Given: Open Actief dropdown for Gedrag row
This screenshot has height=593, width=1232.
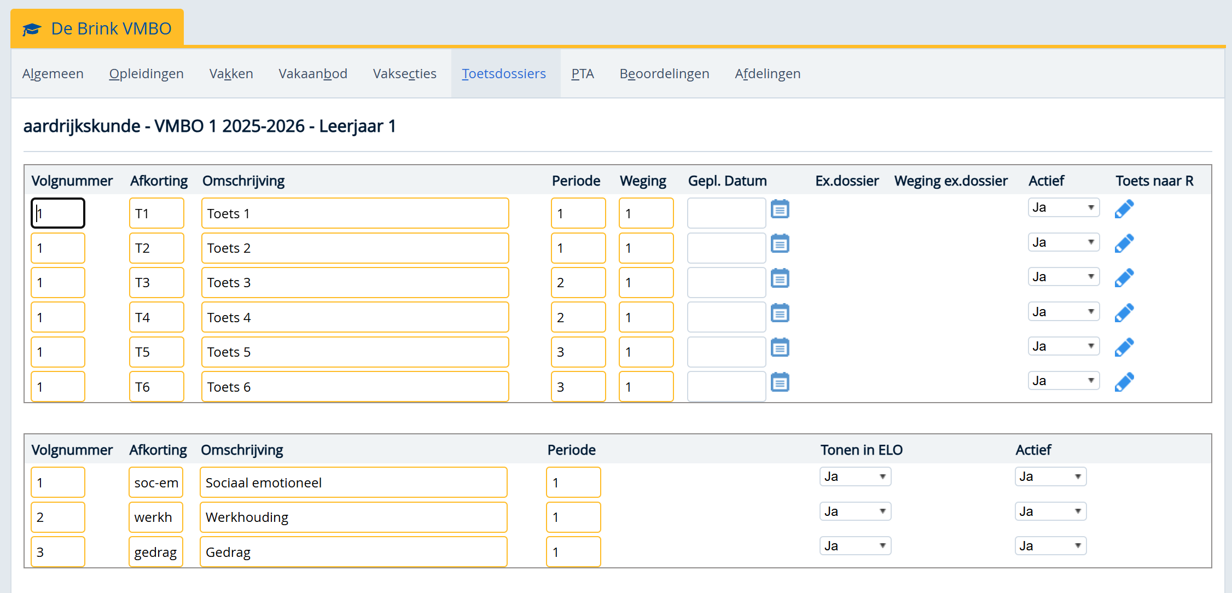Looking at the screenshot, I should click(x=1050, y=546).
